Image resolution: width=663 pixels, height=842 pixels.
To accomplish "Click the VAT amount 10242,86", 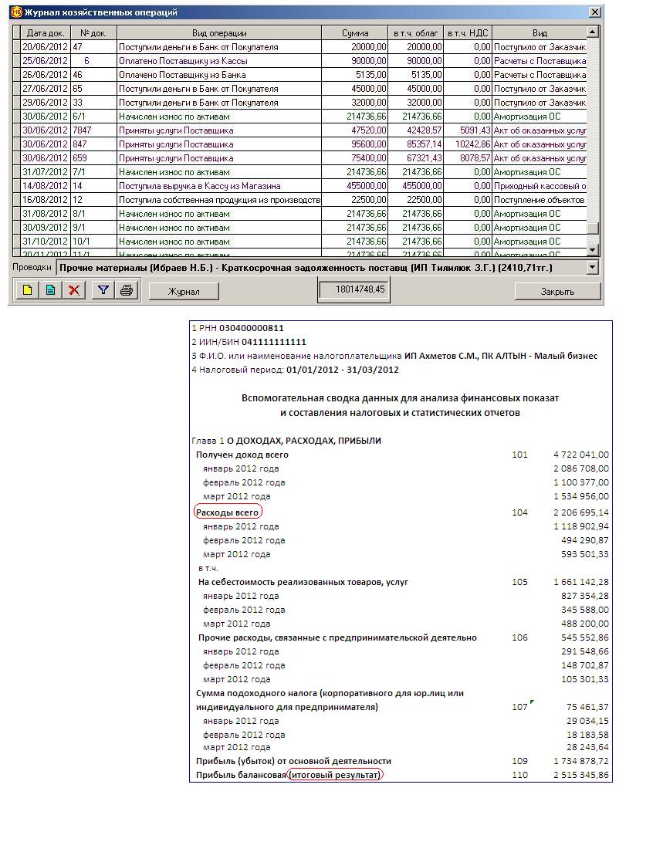I will click(468, 144).
